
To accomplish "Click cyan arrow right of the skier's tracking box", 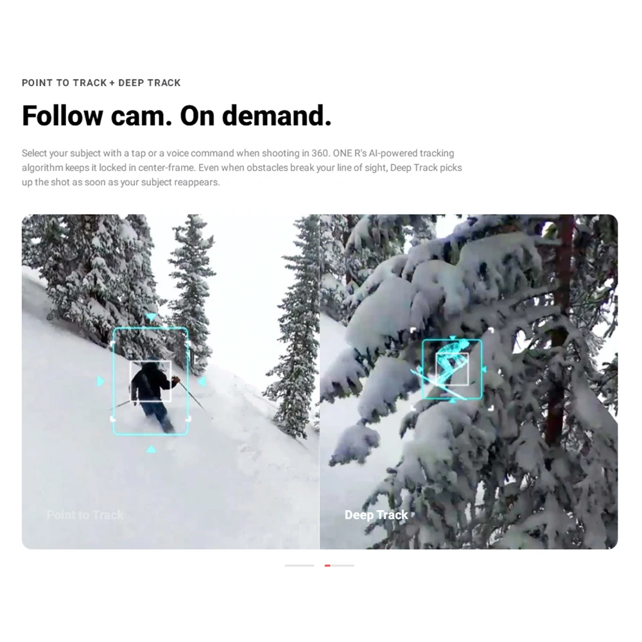I will [202, 381].
